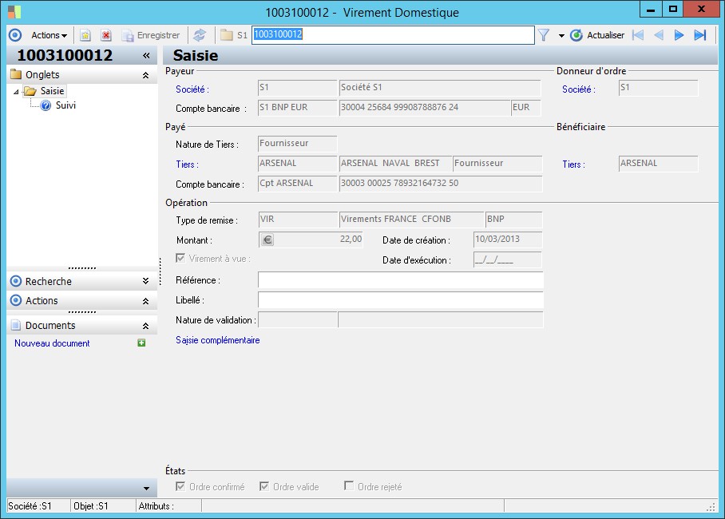Screen dimensions: 725x519
Task: Open the Saisie complémentaire link
Action: pyautogui.click(x=217, y=340)
